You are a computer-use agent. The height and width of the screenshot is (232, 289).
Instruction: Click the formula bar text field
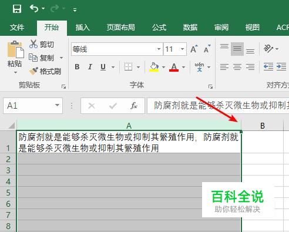pyautogui.click(x=218, y=106)
